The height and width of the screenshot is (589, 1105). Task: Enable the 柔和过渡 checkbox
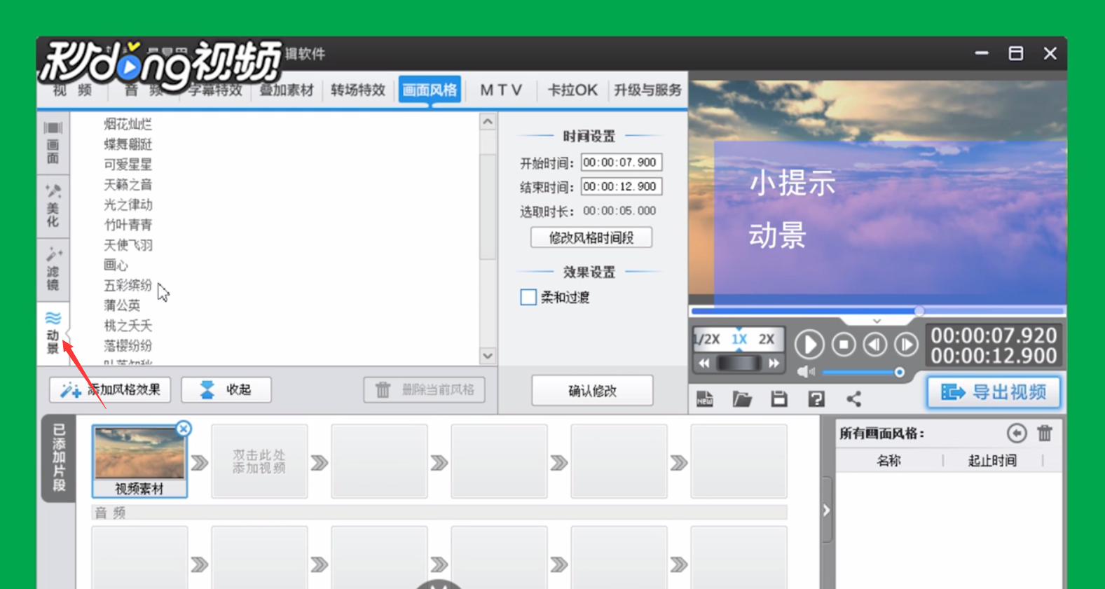click(528, 297)
